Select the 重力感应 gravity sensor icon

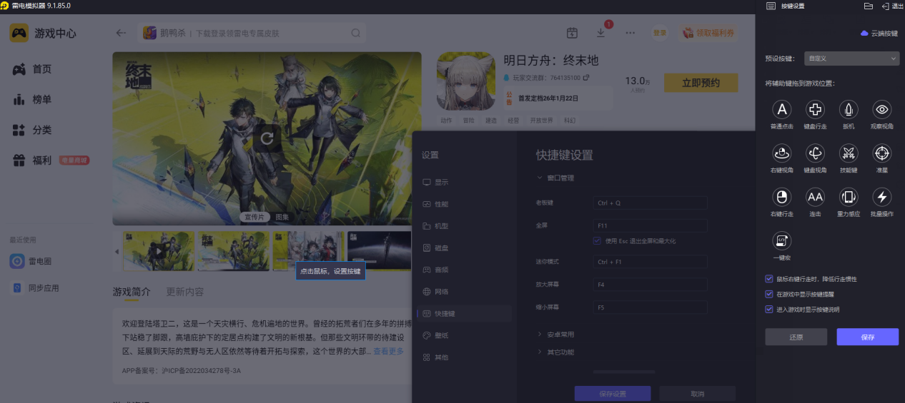(849, 197)
